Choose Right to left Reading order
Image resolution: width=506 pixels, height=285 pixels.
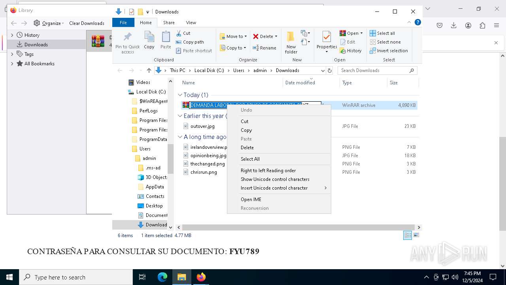tap(279, 171)
